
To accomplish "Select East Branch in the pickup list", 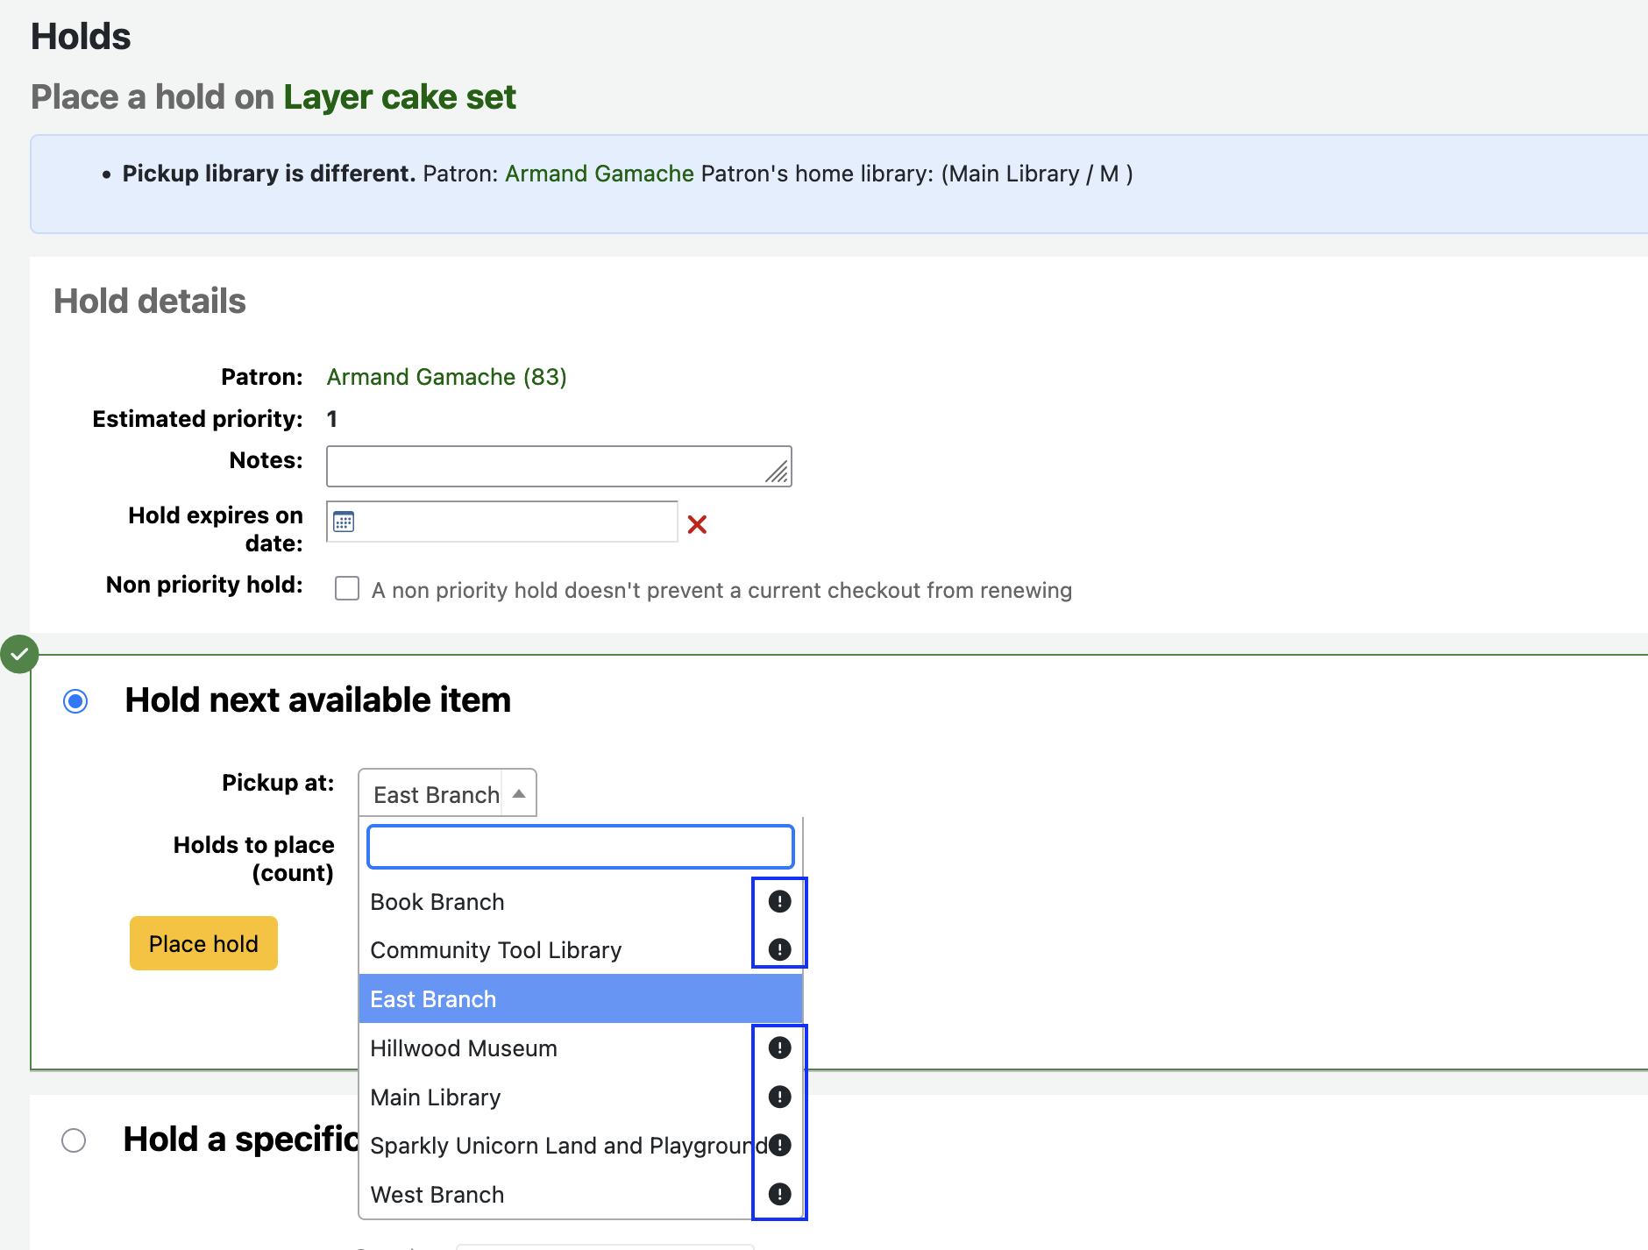I will 433,999.
